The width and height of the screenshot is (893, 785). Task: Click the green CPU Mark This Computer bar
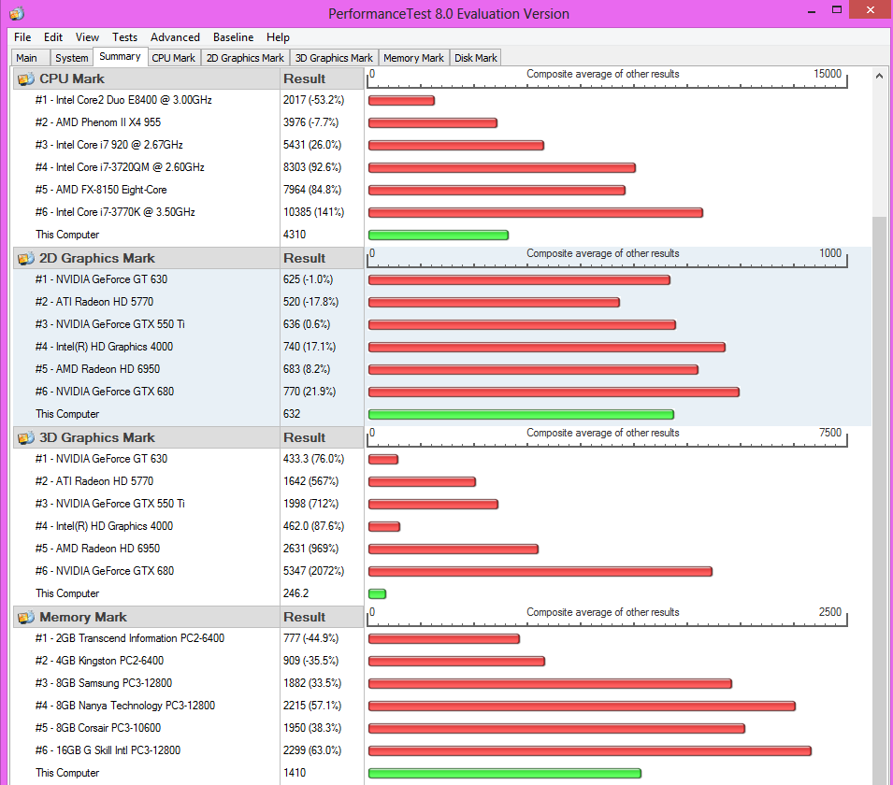pyautogui.click(x=439, y=235)
